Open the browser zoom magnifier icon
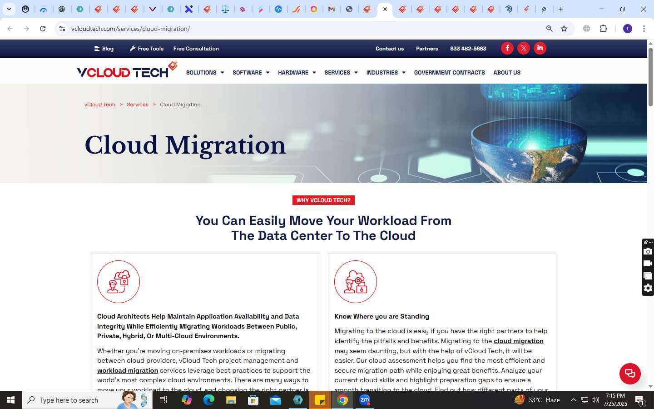Viewport: 654px width, 409px height. [x=549, y=29]
